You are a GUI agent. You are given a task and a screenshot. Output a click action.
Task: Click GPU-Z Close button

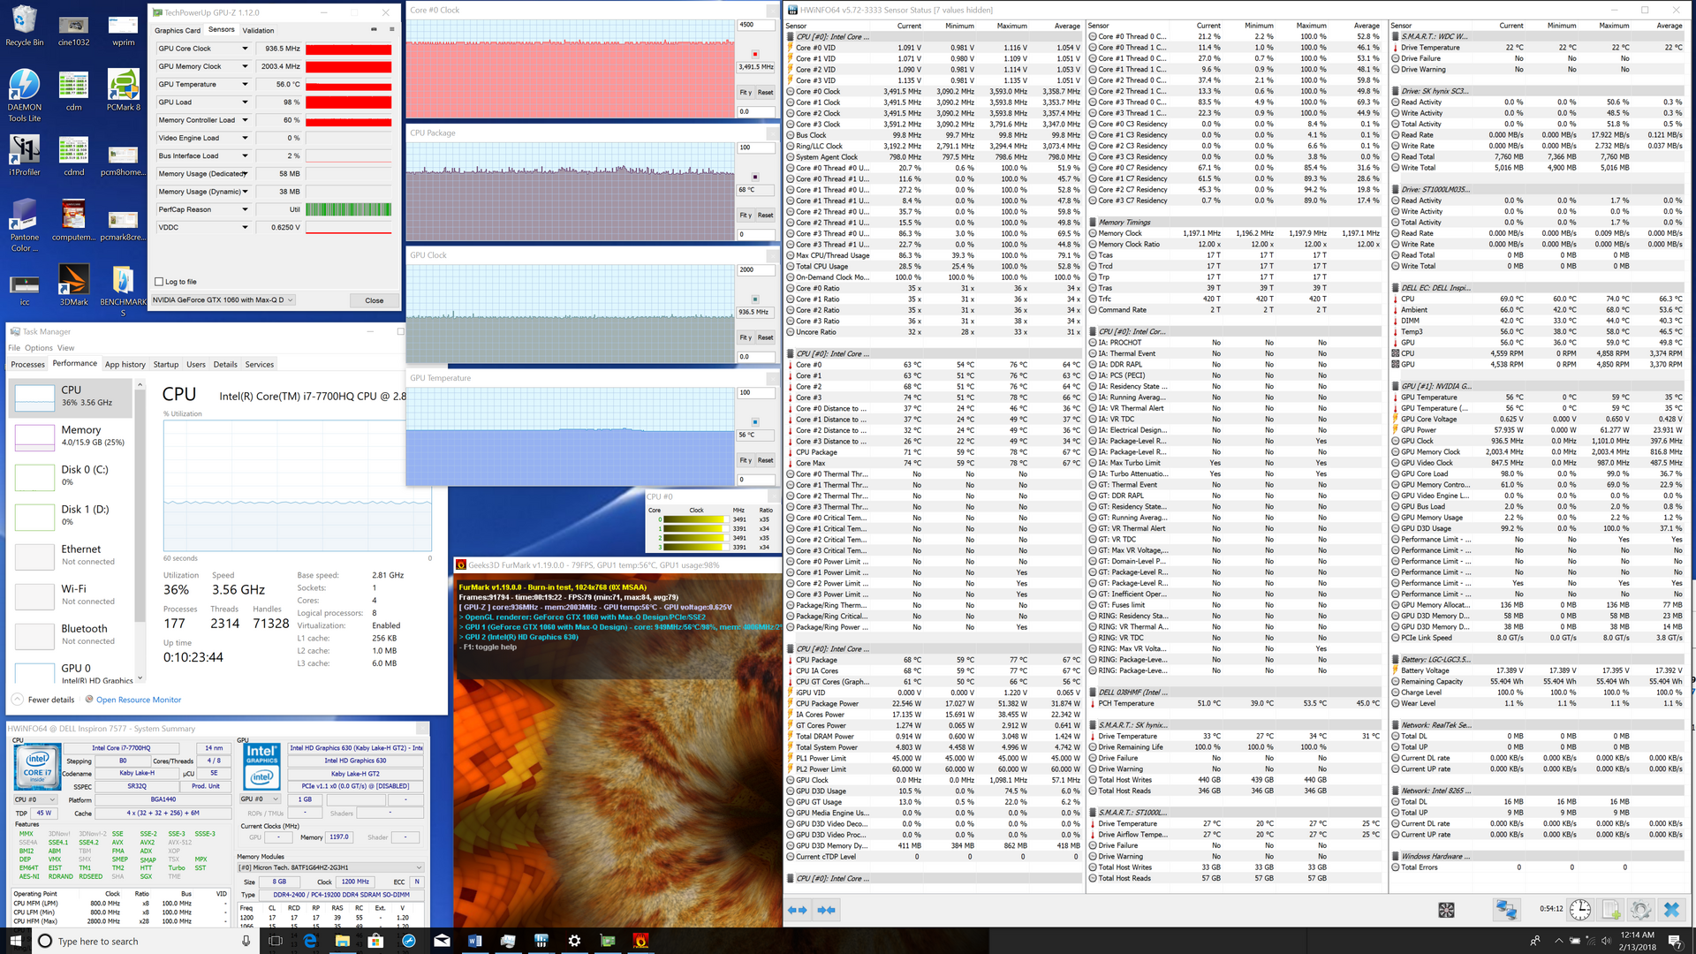[x=375, y=300]
